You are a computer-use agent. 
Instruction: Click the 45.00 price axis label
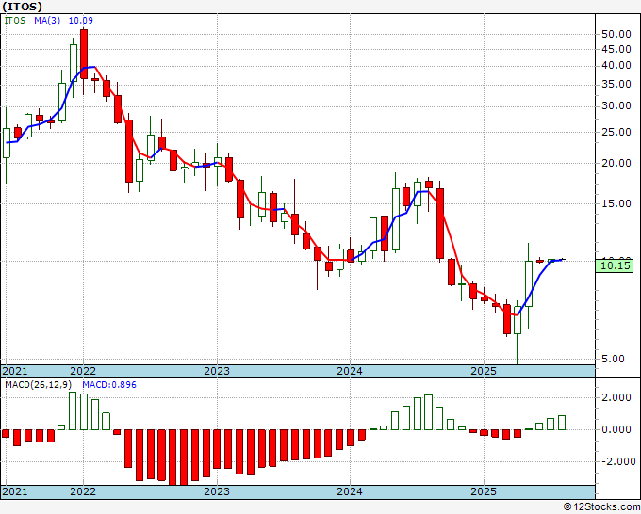coord(616,49)
